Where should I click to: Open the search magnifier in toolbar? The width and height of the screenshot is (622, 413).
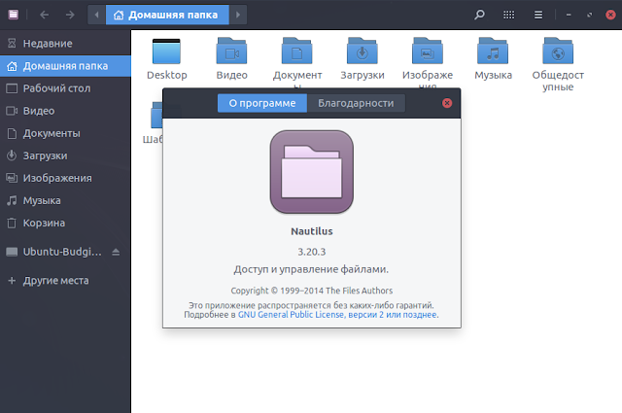click(479, 16)
